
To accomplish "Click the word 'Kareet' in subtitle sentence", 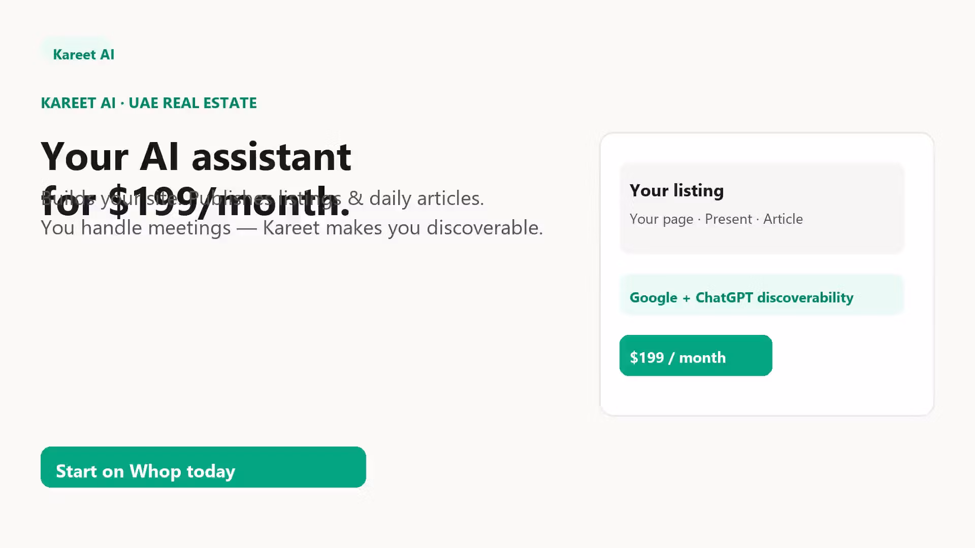I will click(x=291, y=228).
